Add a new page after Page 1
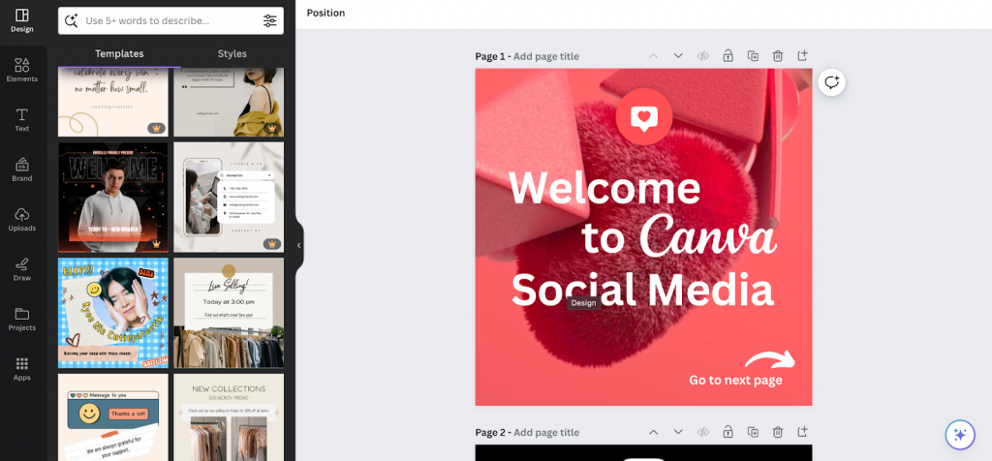 point(802,55)
